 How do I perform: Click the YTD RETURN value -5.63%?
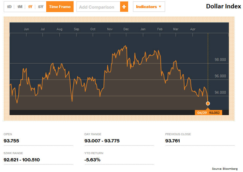[x=92, y=160]
